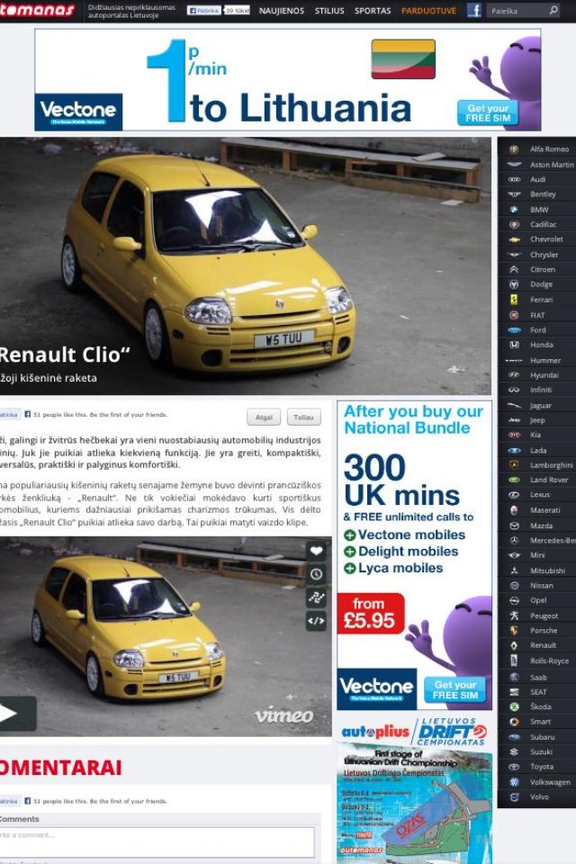Focus the Paieška search field
Screen dimensions: 576x864
[x=517, y=10]
